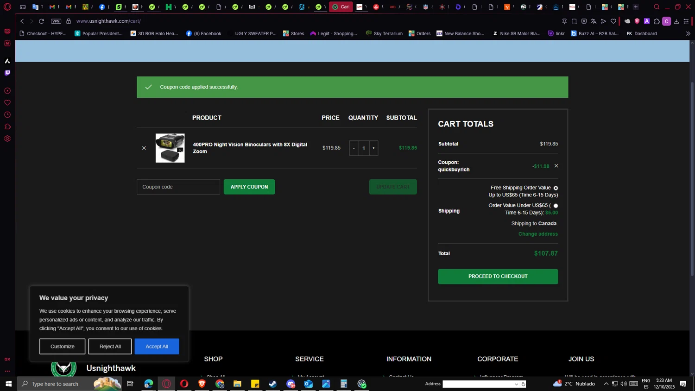The image size is (695, 391).
Task: Toggle the VPN badge in address bar
Action: tap(56, 21)
